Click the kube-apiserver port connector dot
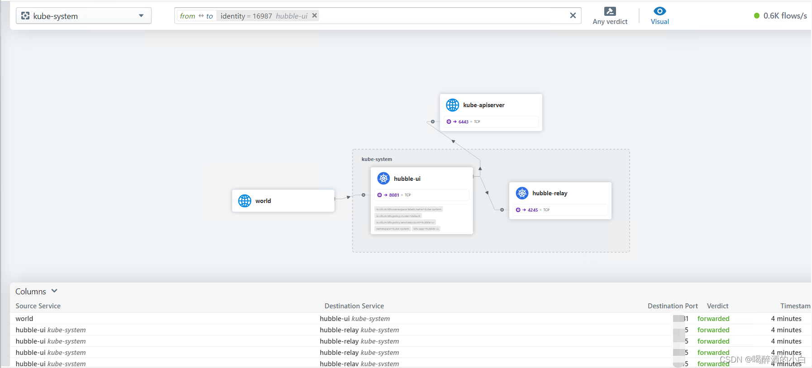812x368 pixels. pos(433,122)
